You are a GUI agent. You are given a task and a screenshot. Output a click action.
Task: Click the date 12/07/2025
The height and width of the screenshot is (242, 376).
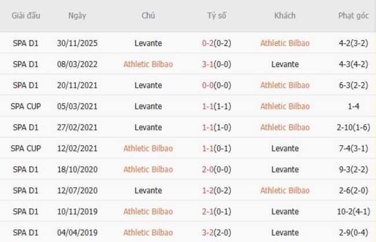pyautogui.click(x=77, y=190)
